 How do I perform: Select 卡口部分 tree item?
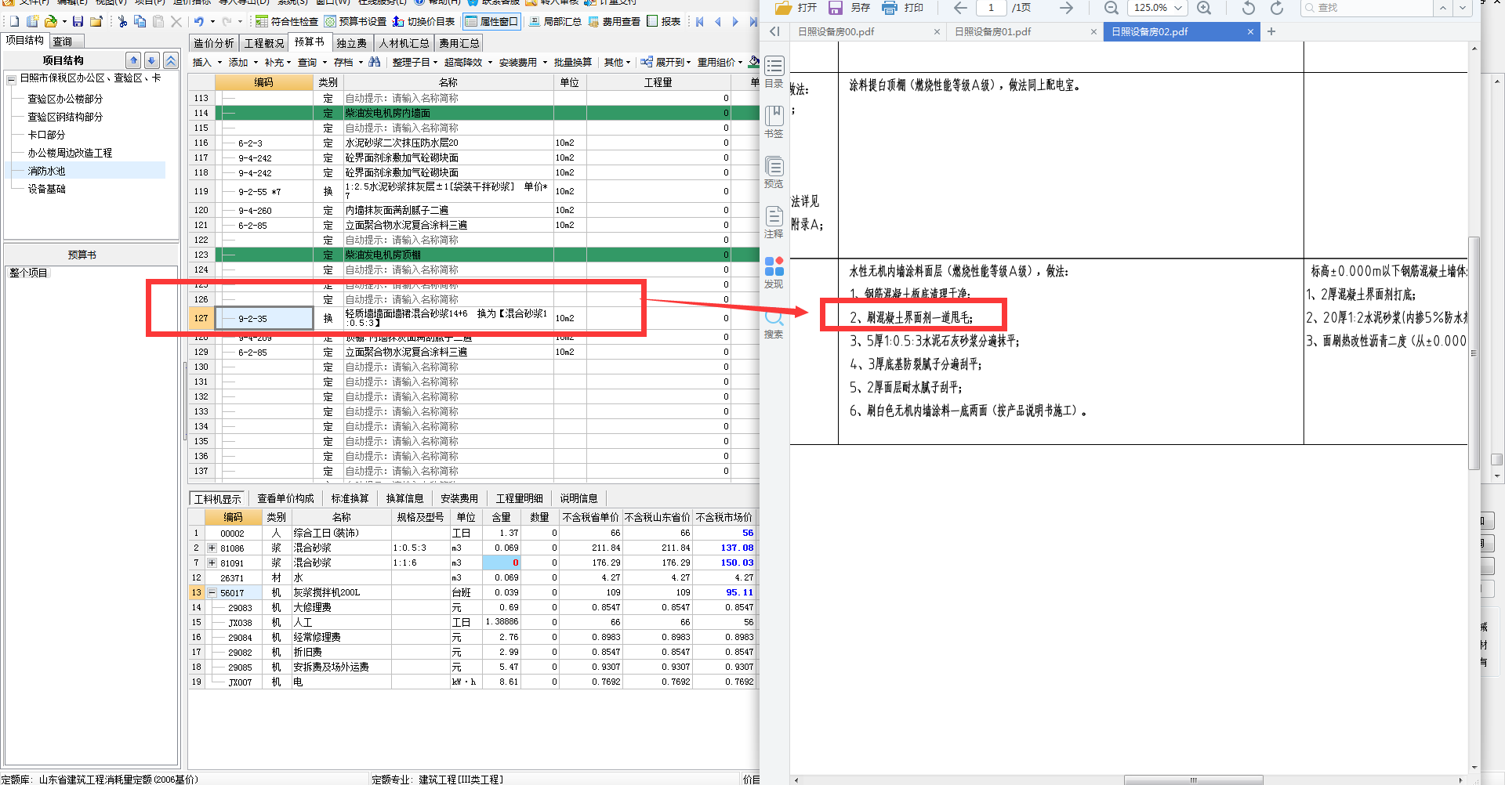tap(46, 135)
